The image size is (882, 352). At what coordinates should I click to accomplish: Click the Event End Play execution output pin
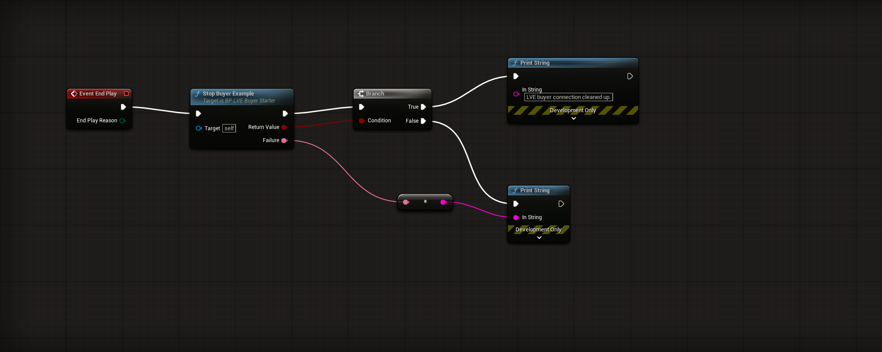[123, 107]
